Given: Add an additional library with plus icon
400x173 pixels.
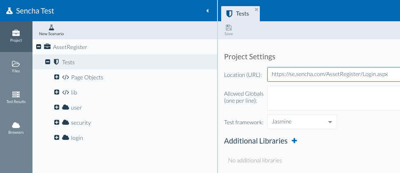Looking at the screenshot, I should [294, 141].
